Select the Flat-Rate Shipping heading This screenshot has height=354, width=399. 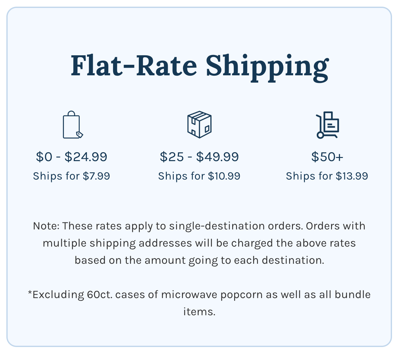(199, 66)
